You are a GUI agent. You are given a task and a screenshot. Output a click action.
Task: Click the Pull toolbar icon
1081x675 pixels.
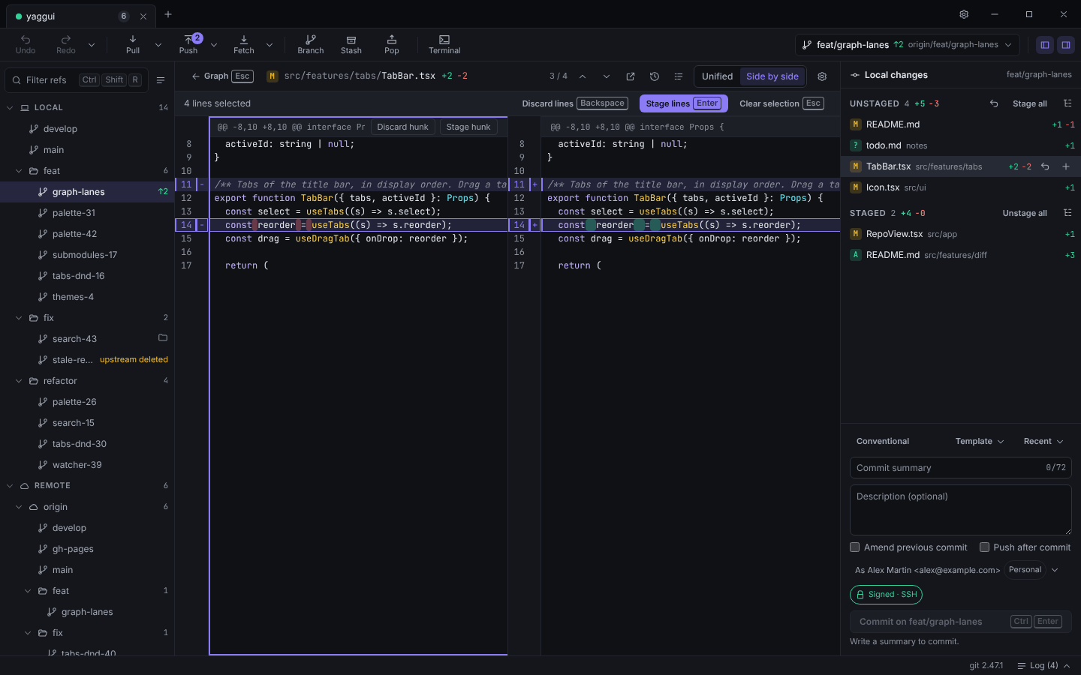click(133, 44)
